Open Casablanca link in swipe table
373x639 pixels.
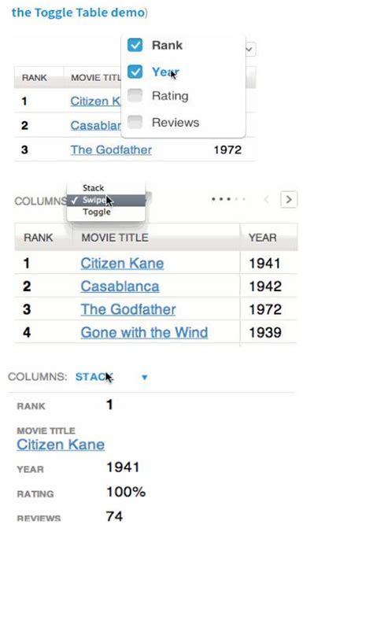(120, 286)
